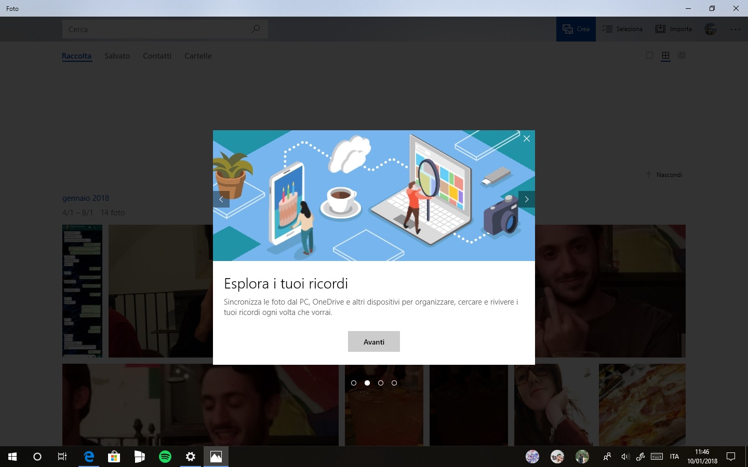Viewport: 748px width, 467px height.
Task: Click the Importa button
Action: coord(674,29)
